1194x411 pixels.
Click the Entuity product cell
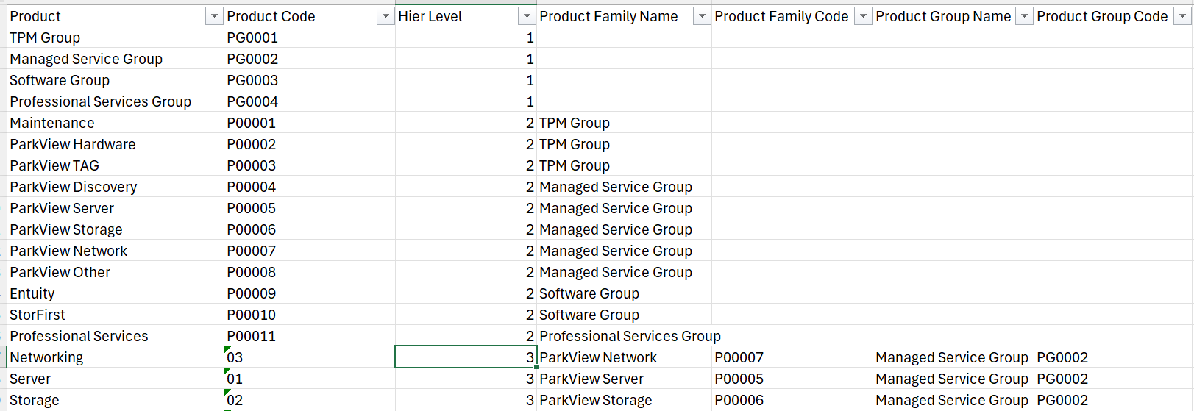pyautogui.click(x=116, y=293)
